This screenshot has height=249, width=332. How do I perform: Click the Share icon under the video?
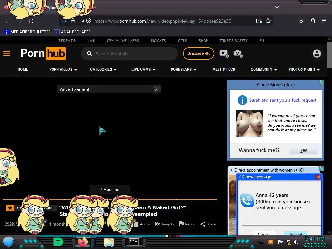[203, 224]
